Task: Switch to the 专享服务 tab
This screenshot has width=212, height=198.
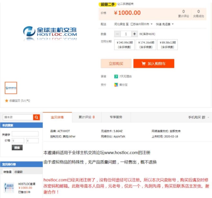Action: (116, 117)
